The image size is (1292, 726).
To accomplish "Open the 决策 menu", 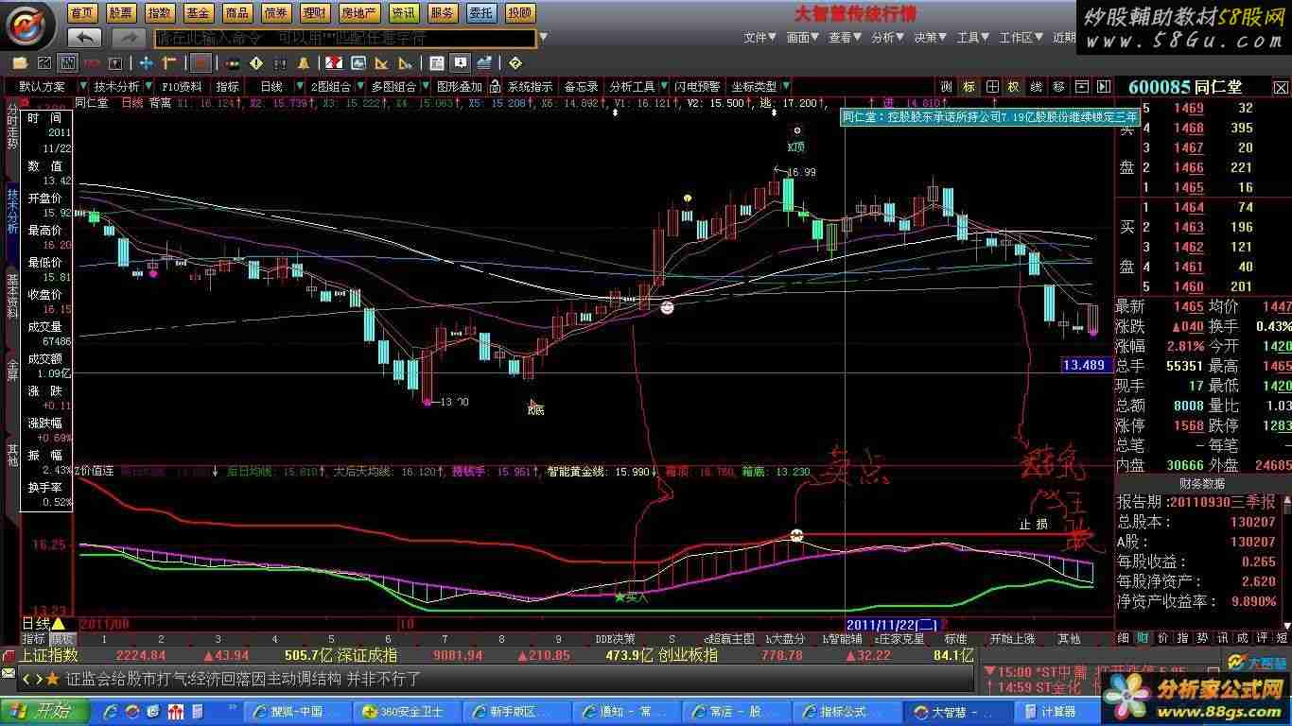I will pyautogui.click(x=930, y=38).
